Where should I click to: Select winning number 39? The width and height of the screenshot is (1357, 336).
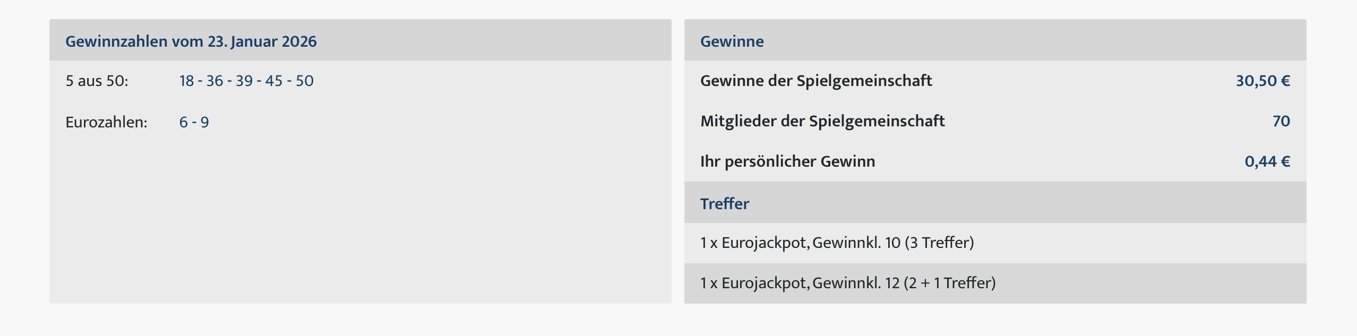(244, 81)
